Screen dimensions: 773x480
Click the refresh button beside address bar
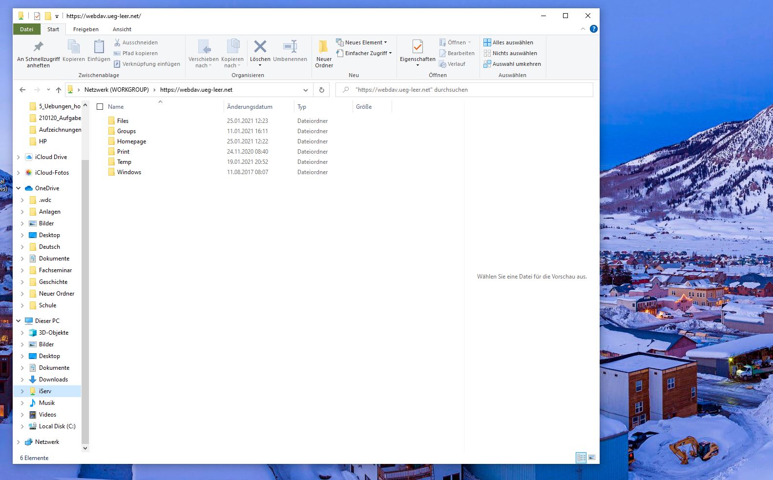(321, 90)
